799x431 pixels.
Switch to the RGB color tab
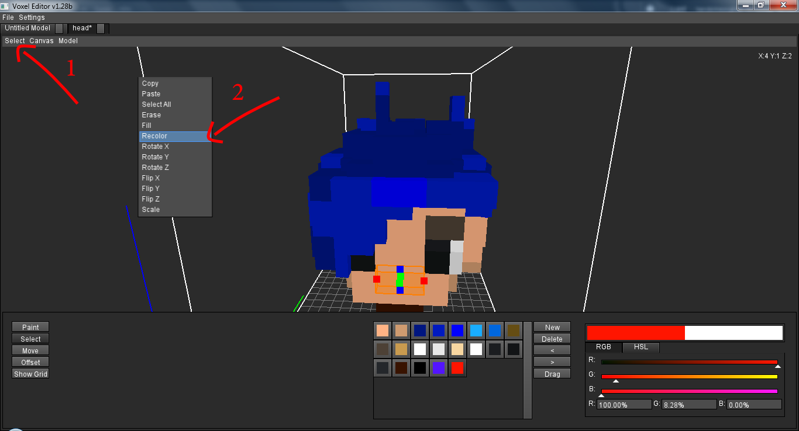click(604, 347)
